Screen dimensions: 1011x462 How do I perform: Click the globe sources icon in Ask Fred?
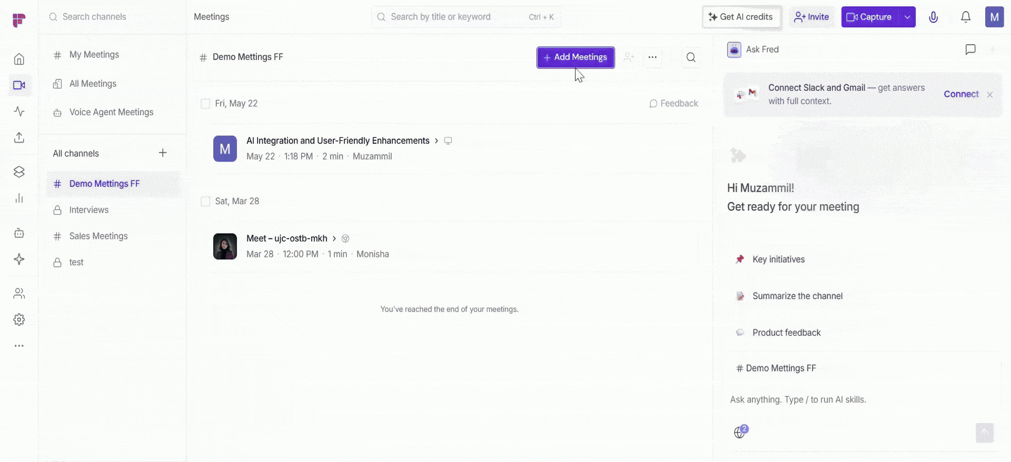coord(740,432)
